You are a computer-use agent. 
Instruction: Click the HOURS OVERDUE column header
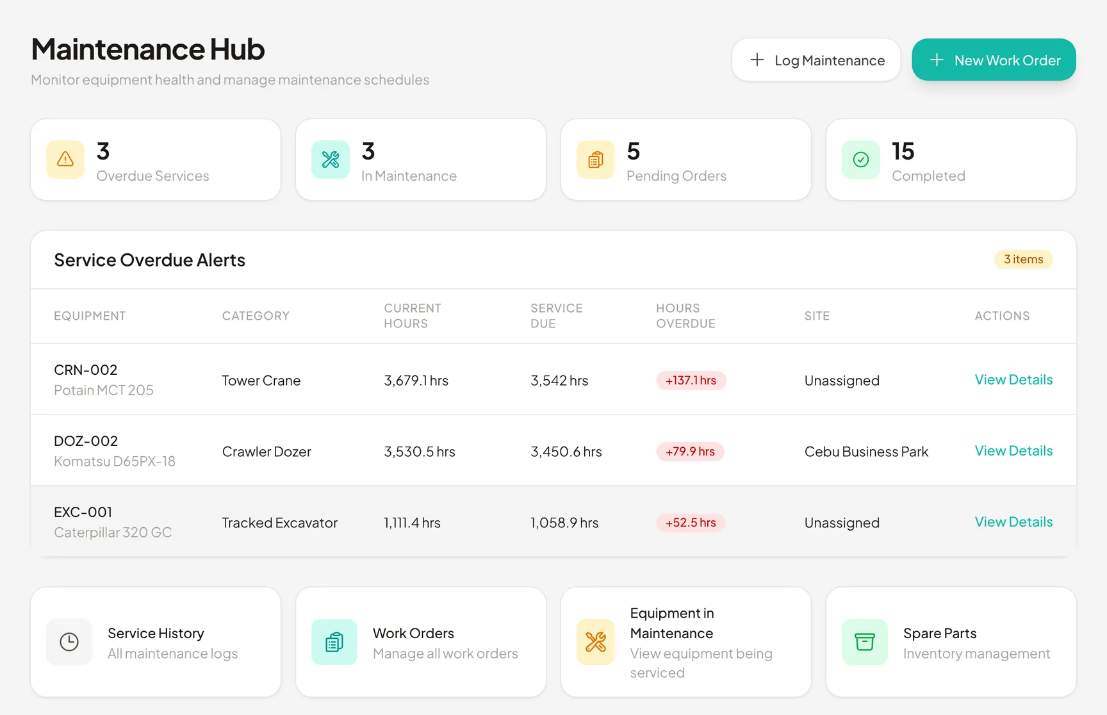click(685, 316)
